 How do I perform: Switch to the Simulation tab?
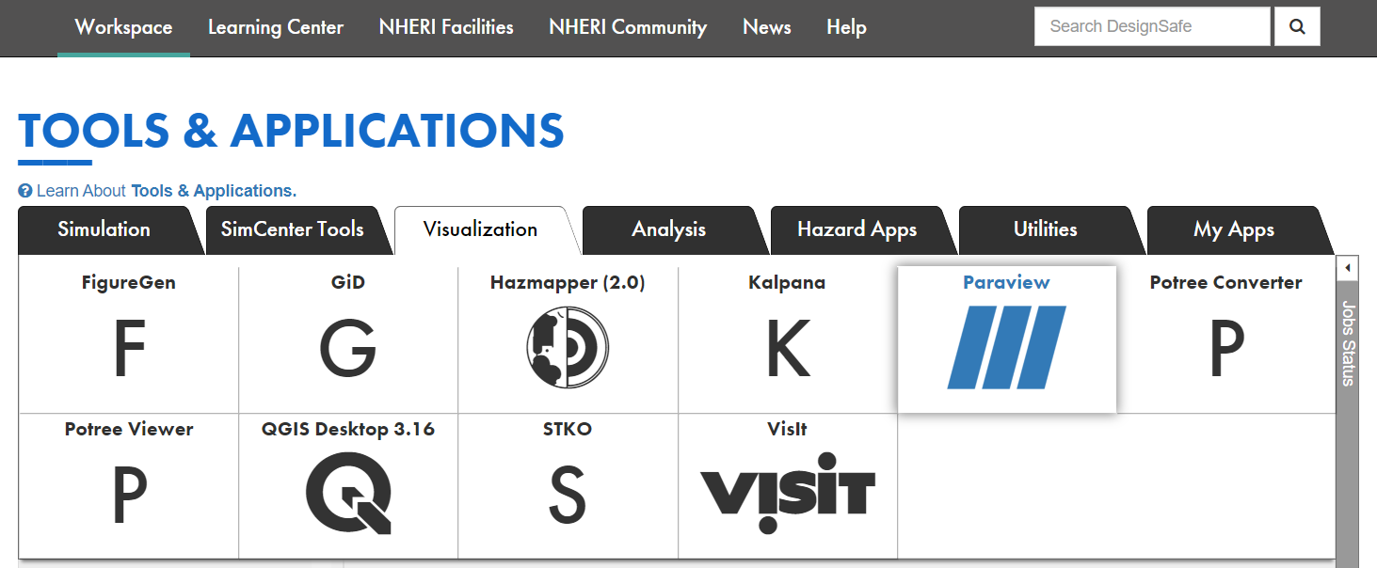tap(104, 229)
